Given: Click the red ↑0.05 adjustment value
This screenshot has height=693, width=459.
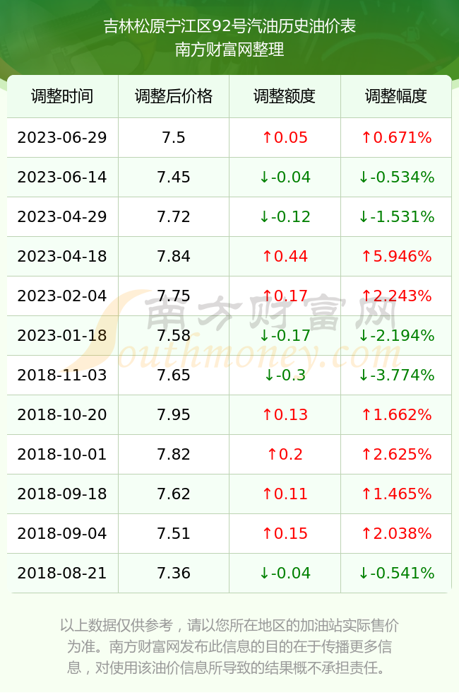Looking at the screenshot, I should [x=285, y=137].
